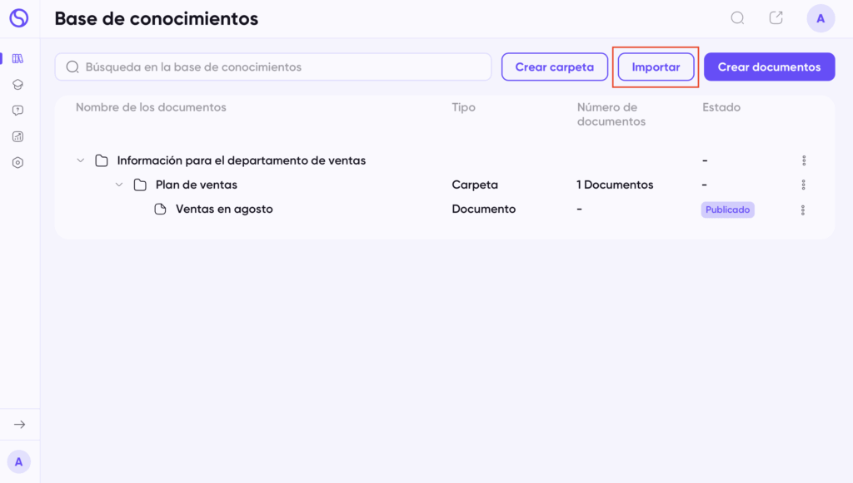Open the question chat bubble sidebar icon
853x483 pixels.
coord(18,111)
